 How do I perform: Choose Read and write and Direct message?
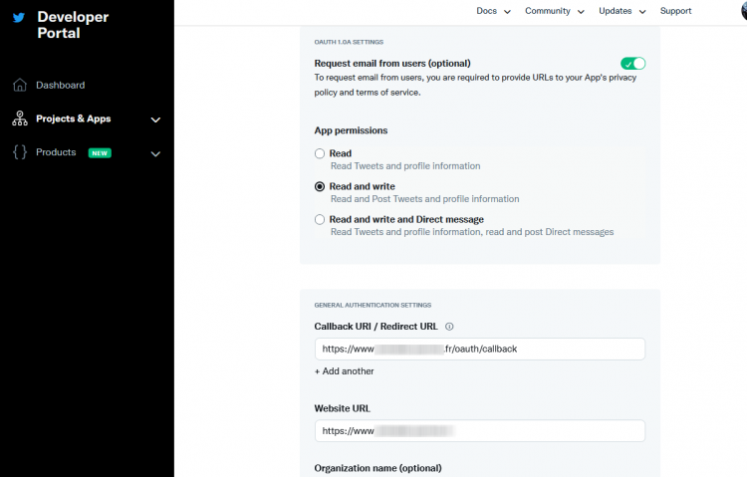320,219
